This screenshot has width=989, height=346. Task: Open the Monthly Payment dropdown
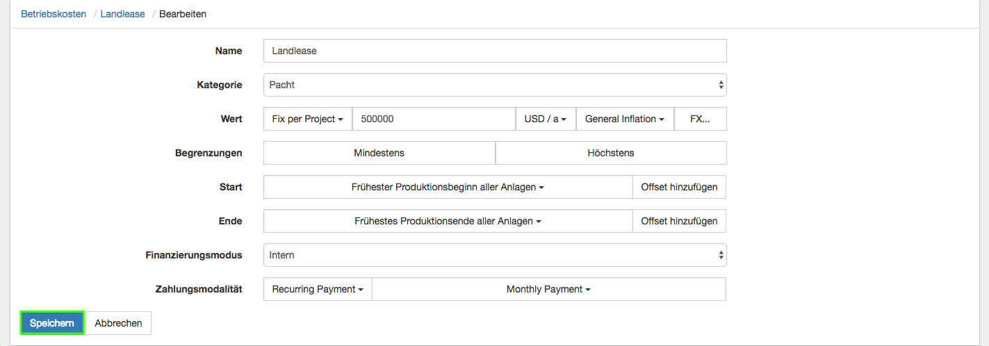[x=548, y=289]
